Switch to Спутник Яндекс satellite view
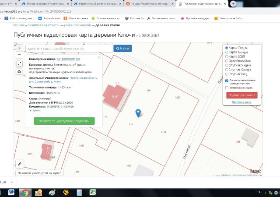 coord(226,65)
